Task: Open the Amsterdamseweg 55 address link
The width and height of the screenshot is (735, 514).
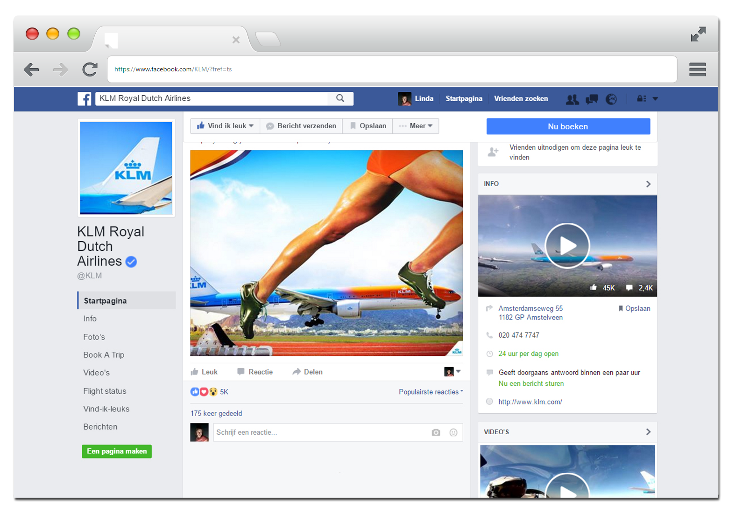Action: pyautogui.click(x=530, y=313)
